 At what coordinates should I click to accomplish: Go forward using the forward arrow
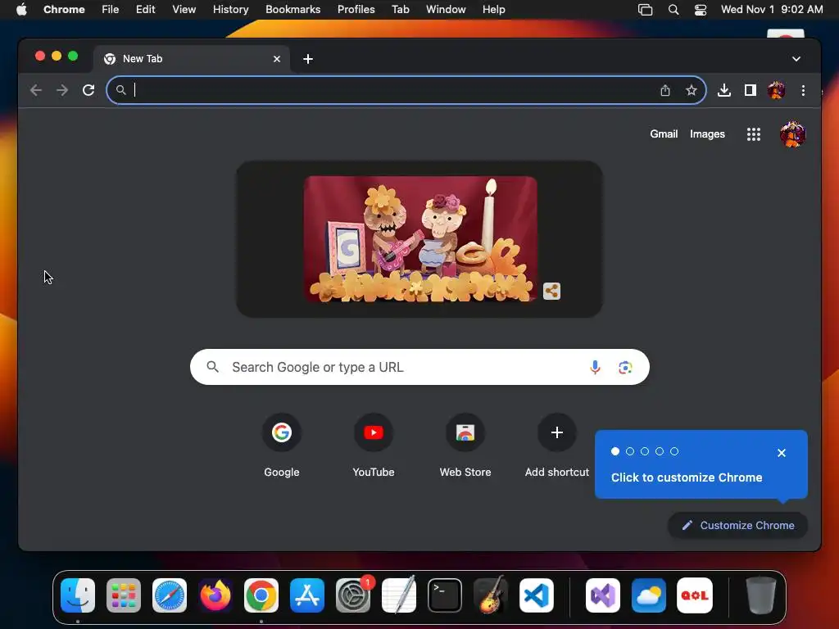click(62, 90)
